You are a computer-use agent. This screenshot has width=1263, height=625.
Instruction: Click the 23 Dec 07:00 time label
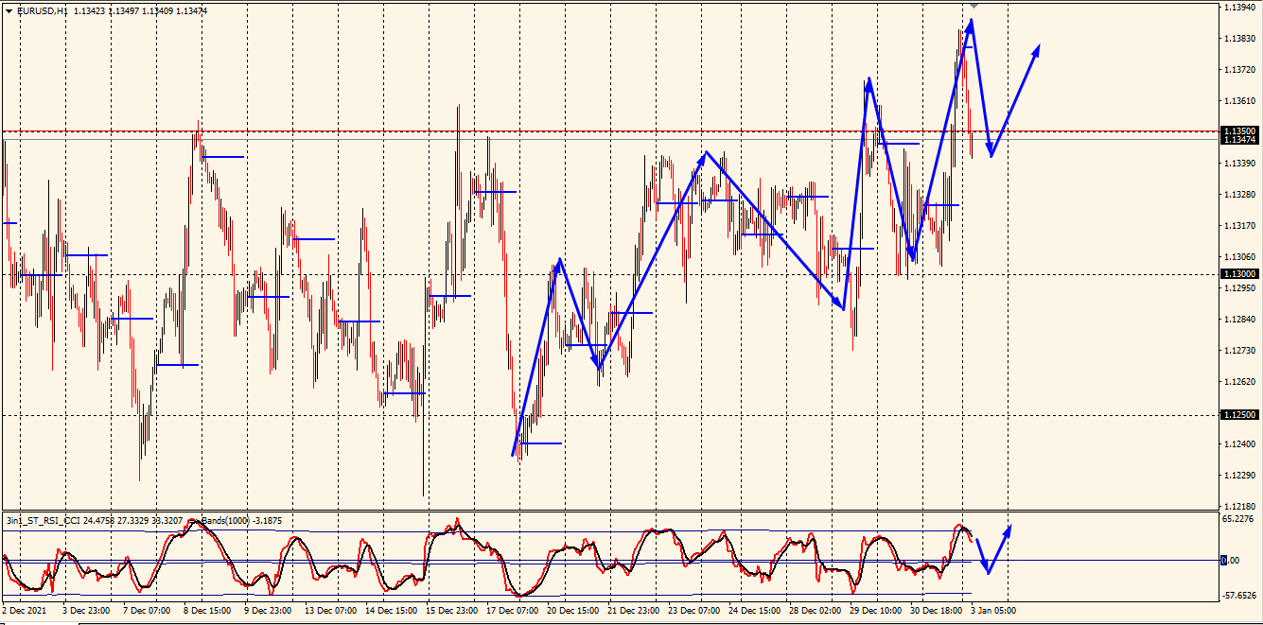(x=695, y=611)
